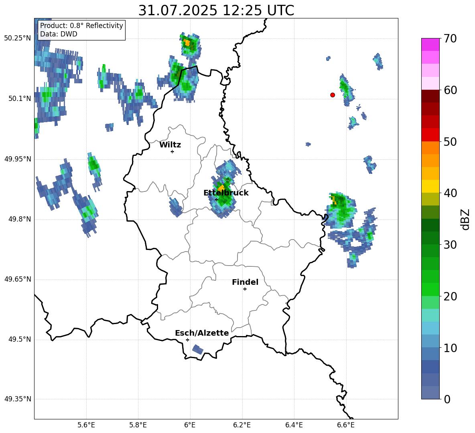Screen dimensions: 475x433
Task: Click the 49.5°N latitude label
Action: tap(19, 339)
